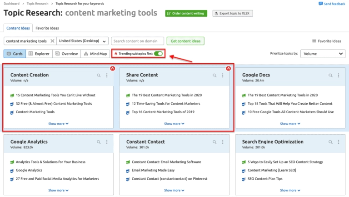349x197 pixels.
Task: Switch to Mind Map view
Action: click(95, 54)
